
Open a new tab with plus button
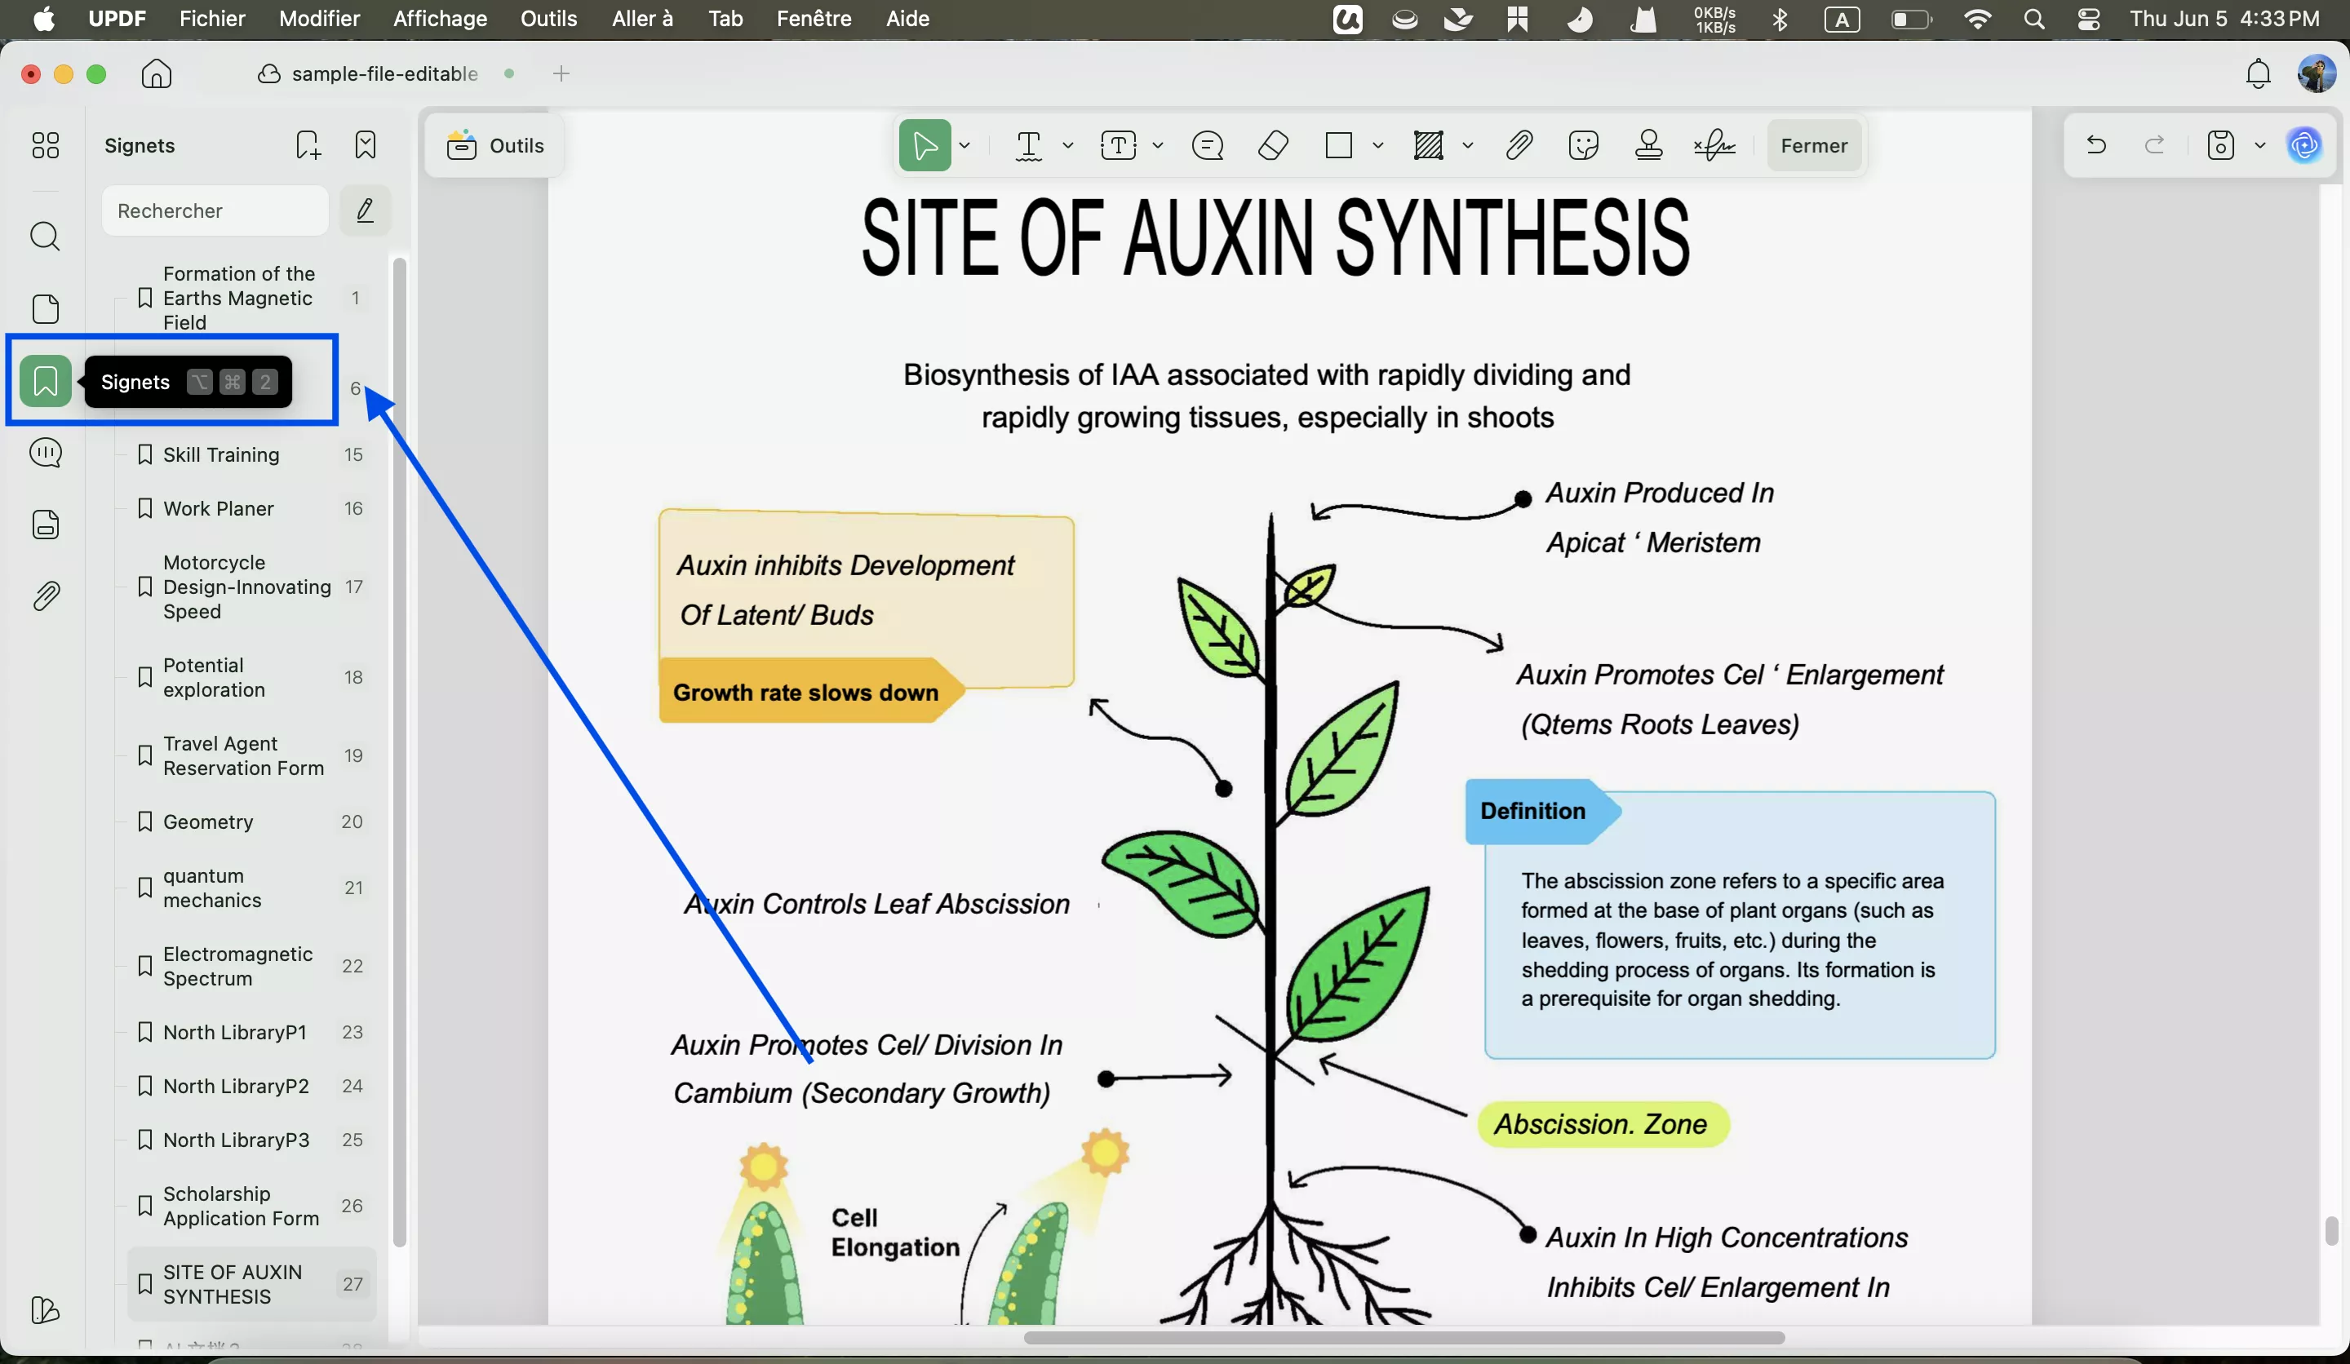[561, 73]
